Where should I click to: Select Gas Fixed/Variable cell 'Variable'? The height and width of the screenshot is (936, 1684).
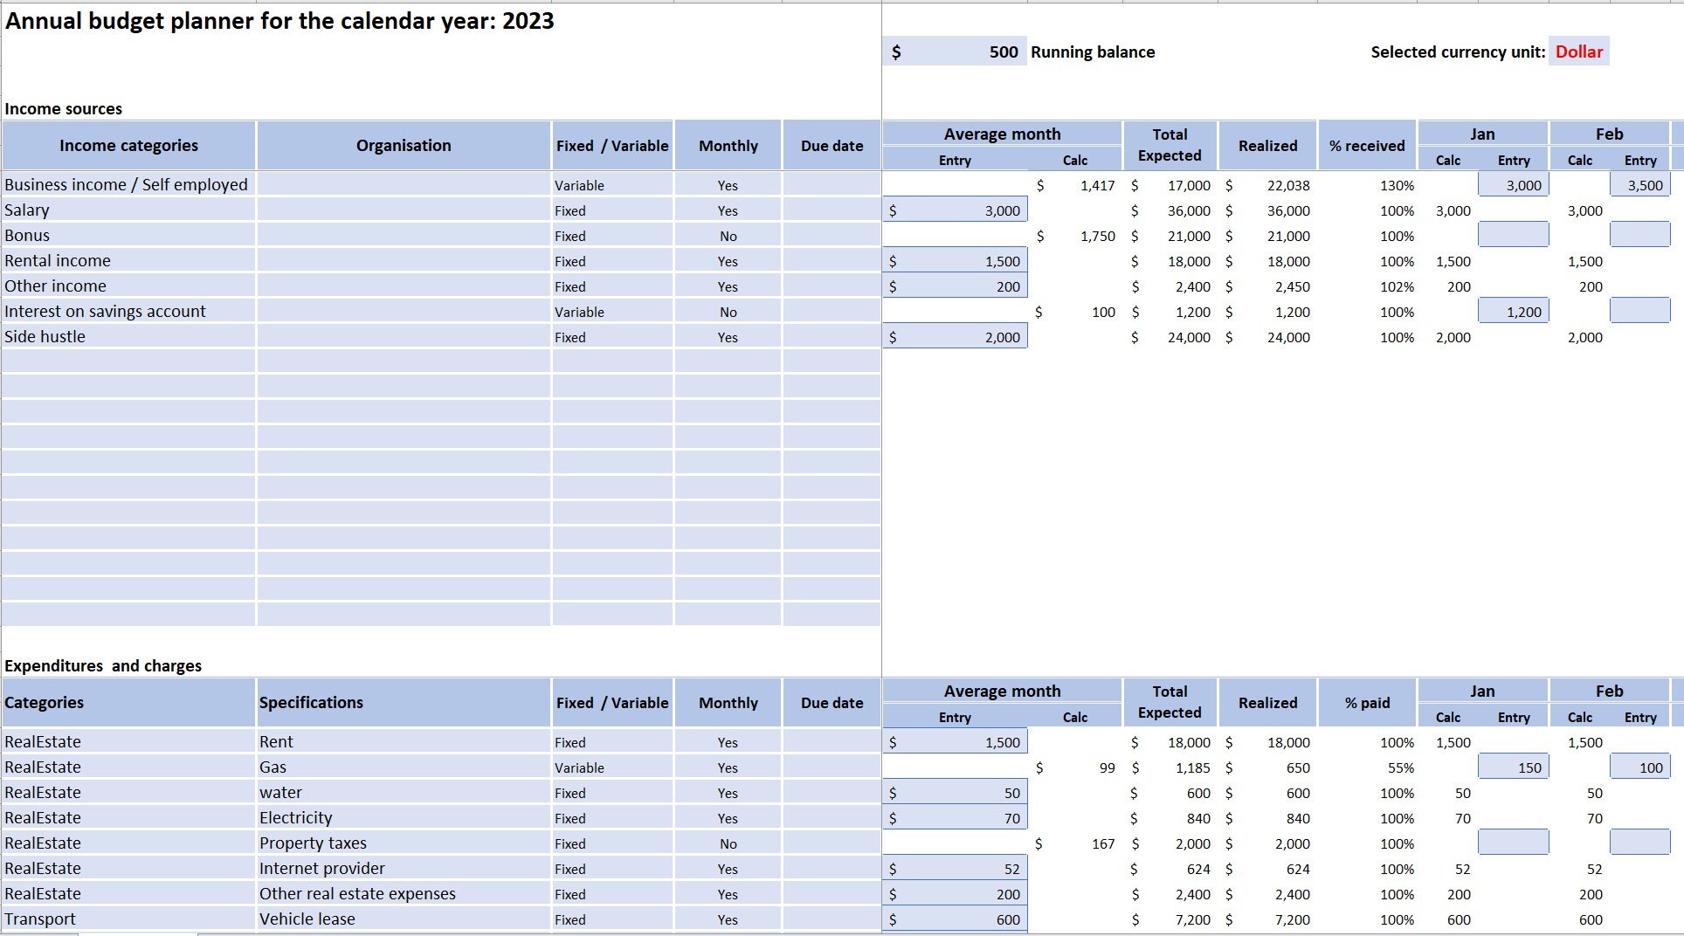(612, 767)
